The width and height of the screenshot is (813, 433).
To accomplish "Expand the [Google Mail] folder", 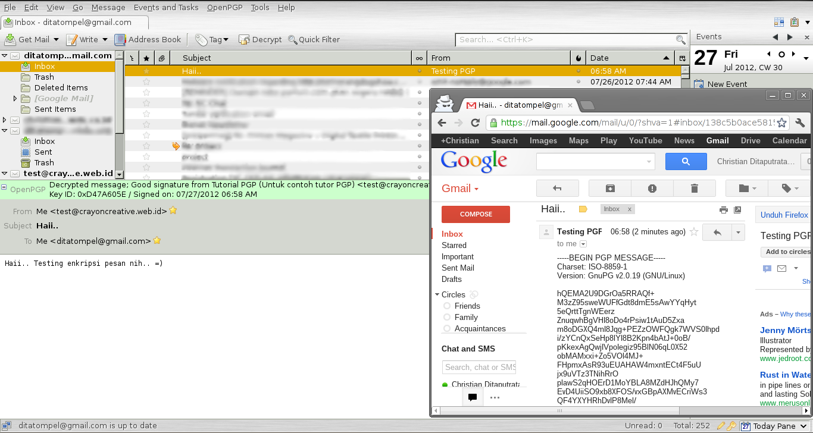I will pos(15,99).
